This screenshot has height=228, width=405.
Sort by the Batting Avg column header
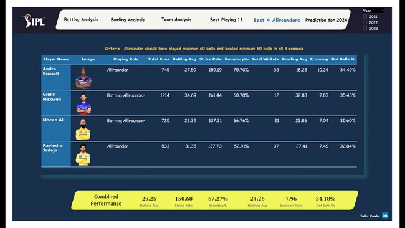[184, 59]
